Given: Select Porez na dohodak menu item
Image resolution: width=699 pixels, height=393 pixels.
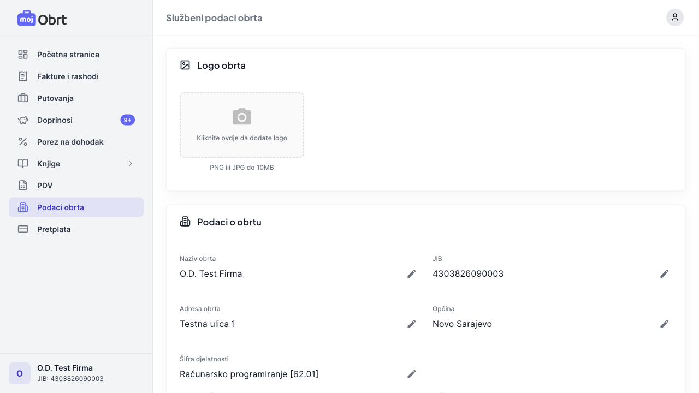Looking at the screenshot, I should coord(70,142).
